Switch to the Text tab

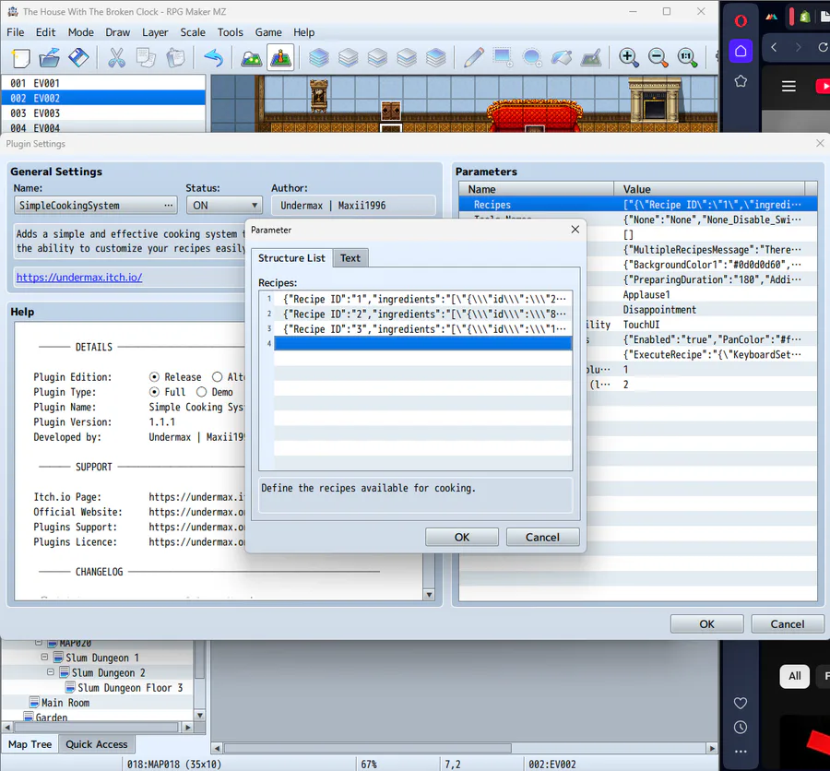pos(350,258)
